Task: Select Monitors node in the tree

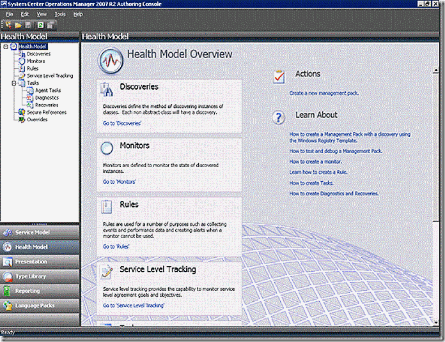Action: pyautogui.click(x=36, y=61)
